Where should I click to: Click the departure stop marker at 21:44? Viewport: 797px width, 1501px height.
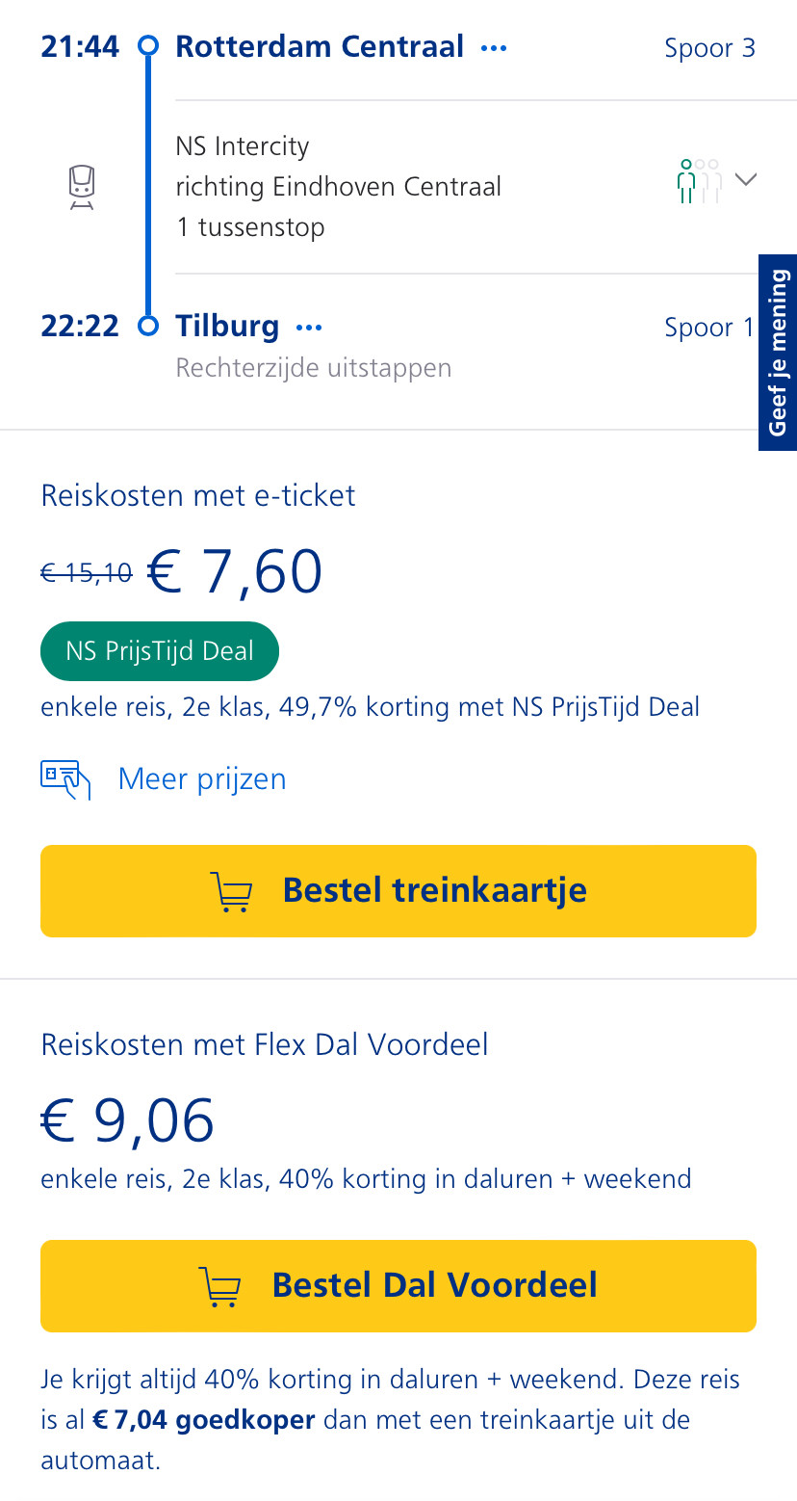(x=148, y=45)
